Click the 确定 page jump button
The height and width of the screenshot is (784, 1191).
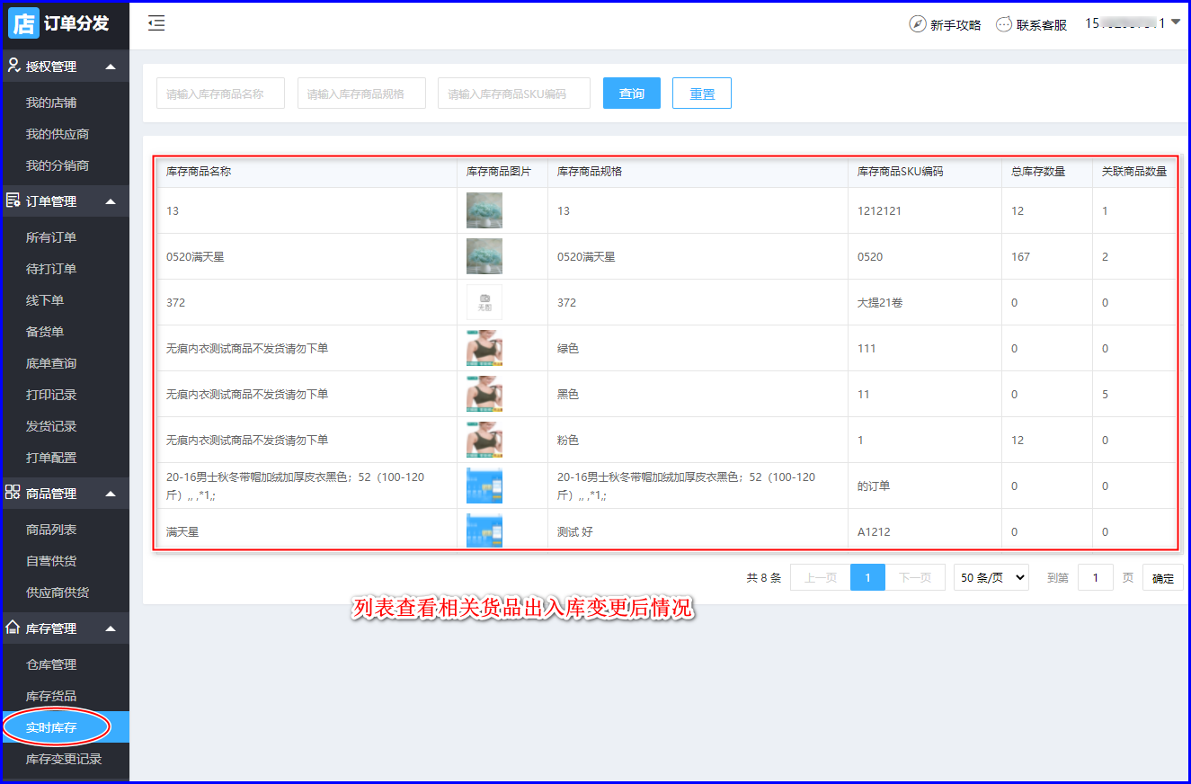pyautogui.click(x=1162, y=578)
